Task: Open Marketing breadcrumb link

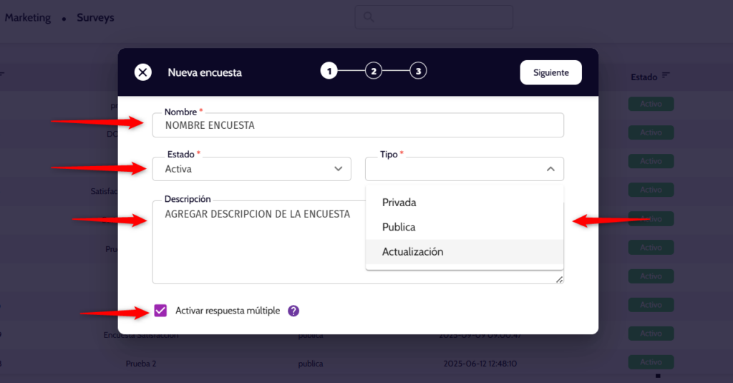Action: tap(28, 18)
